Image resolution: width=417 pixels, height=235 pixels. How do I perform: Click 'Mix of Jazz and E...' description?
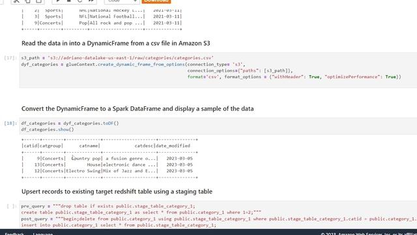tap(129, 171)
